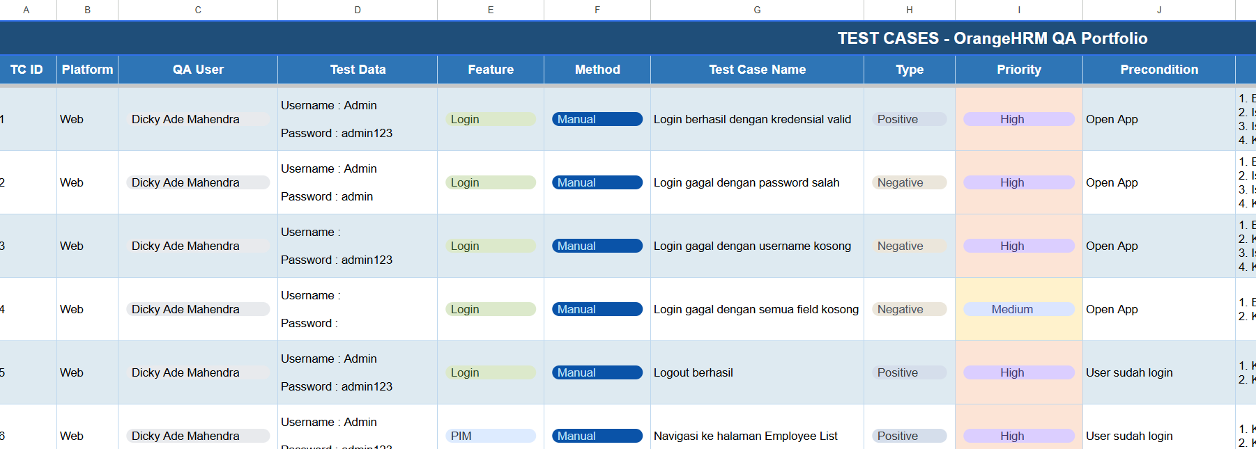Click the Feature header cell

(491, 70)
